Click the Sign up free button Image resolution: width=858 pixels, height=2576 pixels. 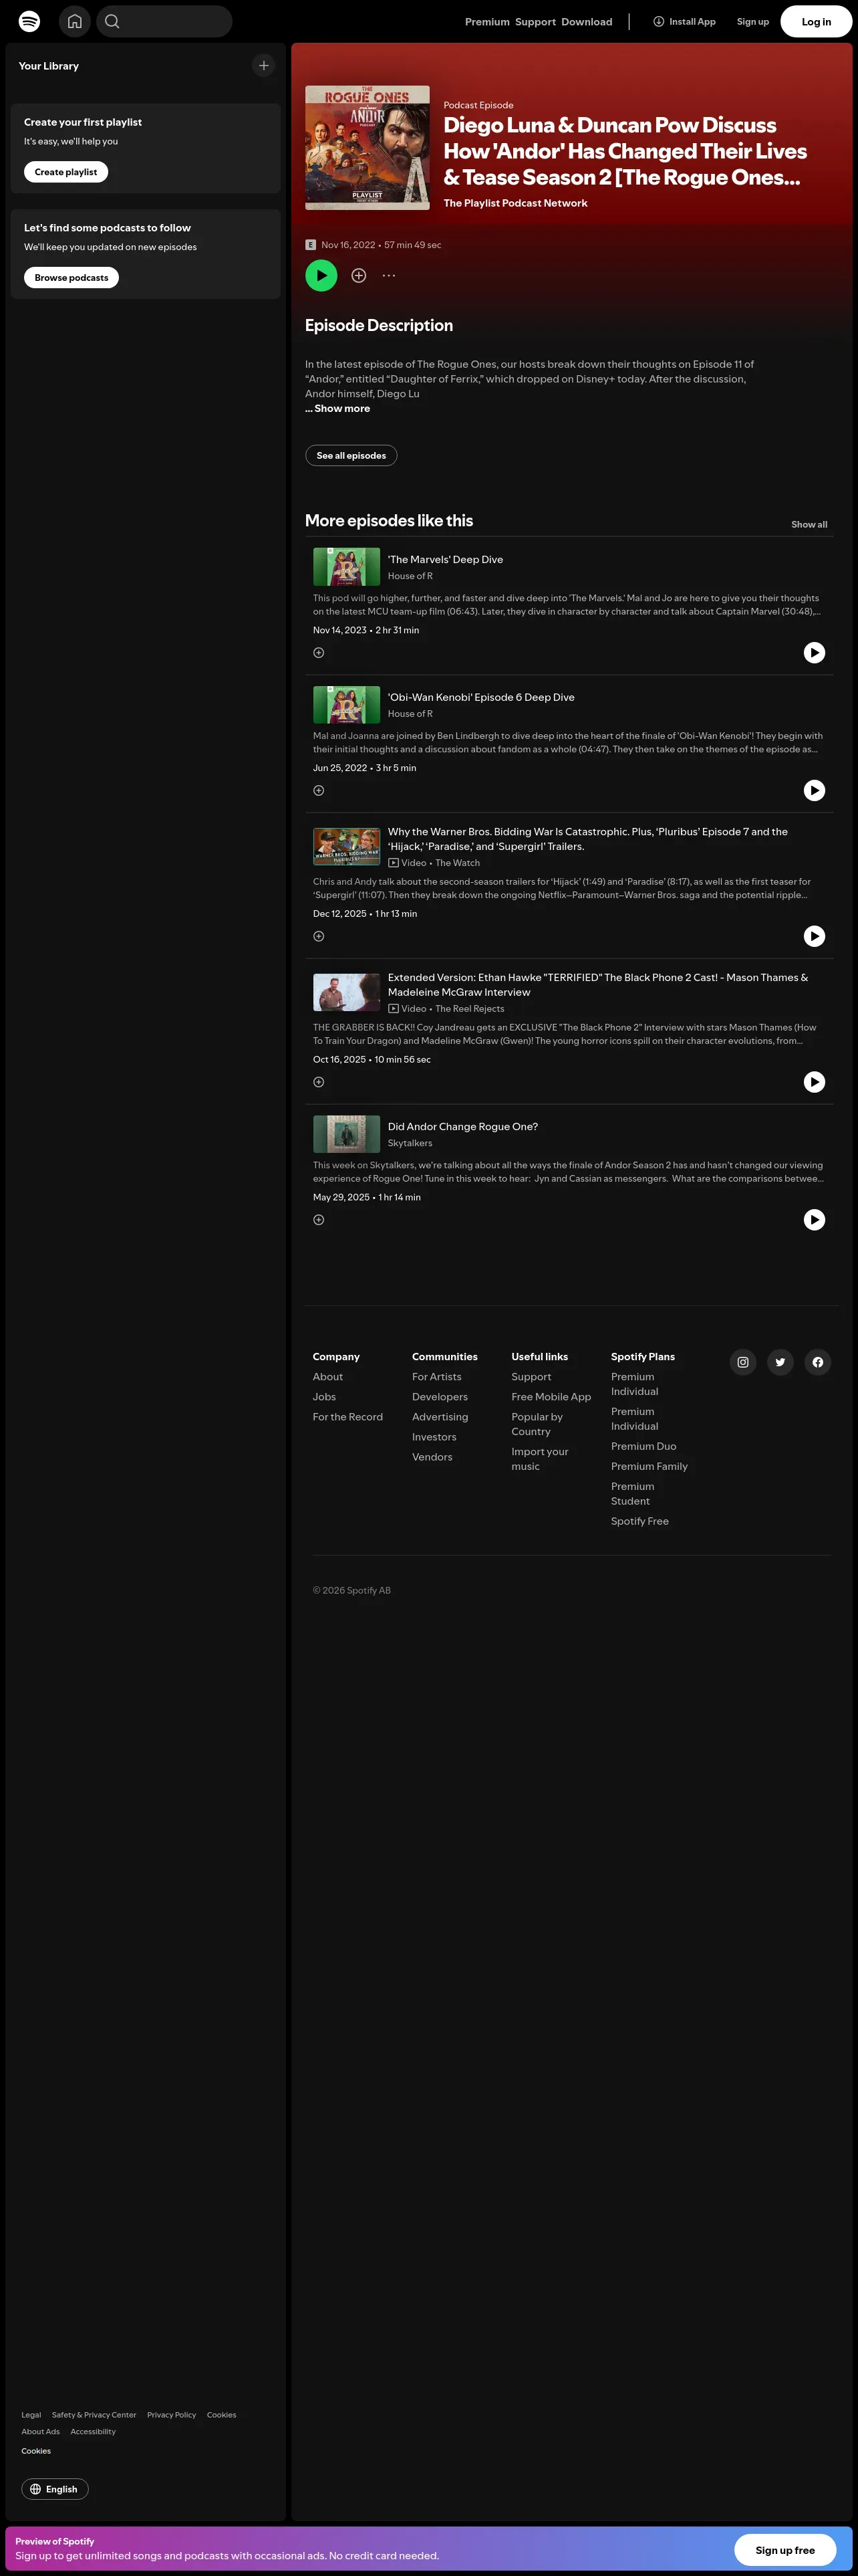785,2550
